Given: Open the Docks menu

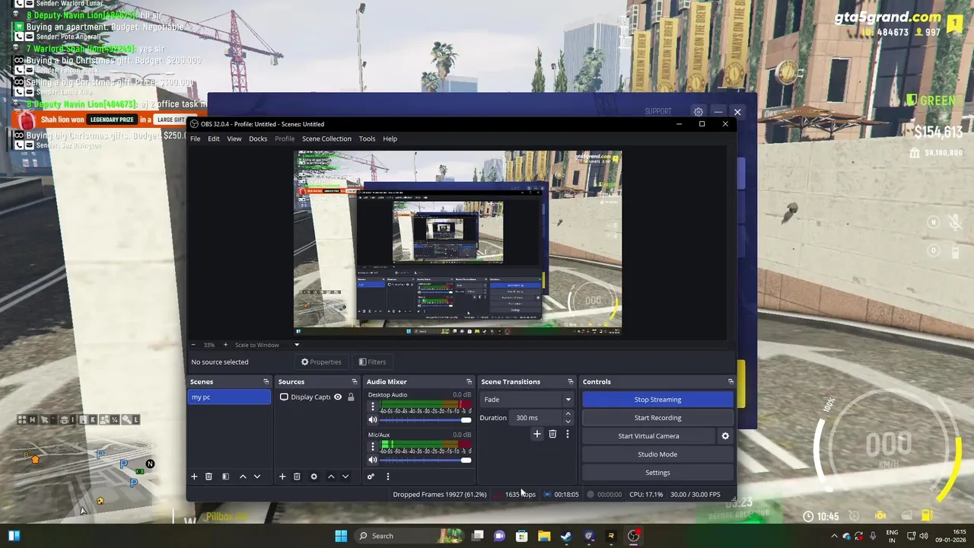Looking at the screenshot, I should click(258, 139).
